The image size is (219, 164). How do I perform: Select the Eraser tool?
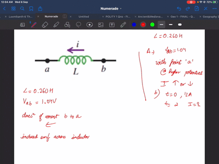(x=45, y=25)
